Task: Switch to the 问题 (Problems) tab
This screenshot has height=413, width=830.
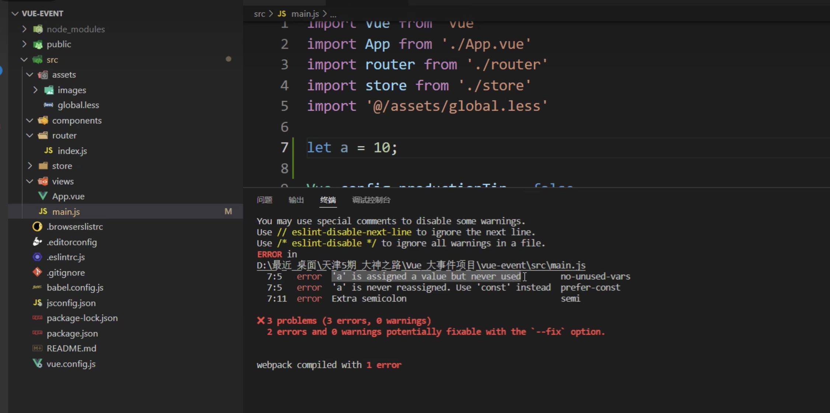Action: pyautogui.click(x=264, y=200)
